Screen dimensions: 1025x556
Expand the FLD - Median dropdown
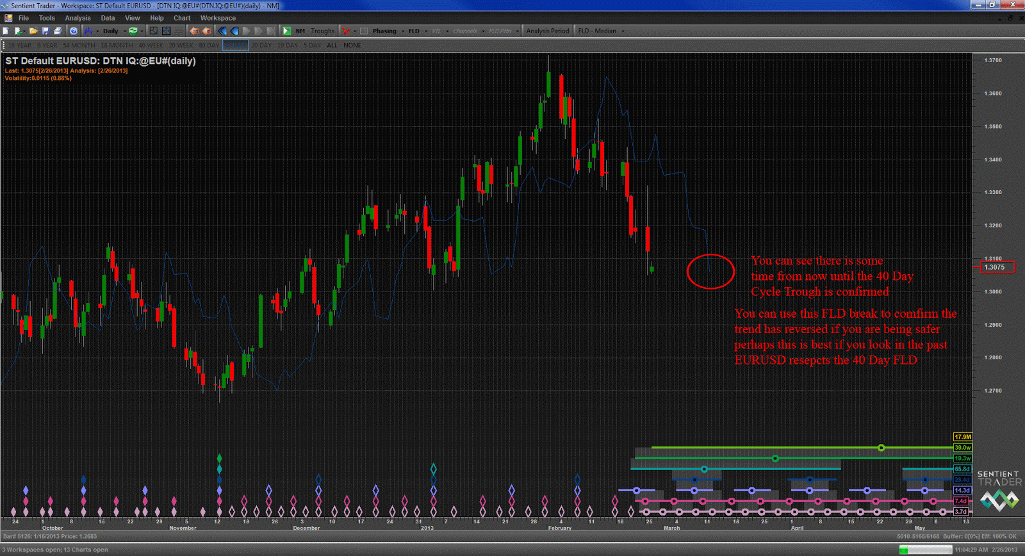(x=600, y=31)
